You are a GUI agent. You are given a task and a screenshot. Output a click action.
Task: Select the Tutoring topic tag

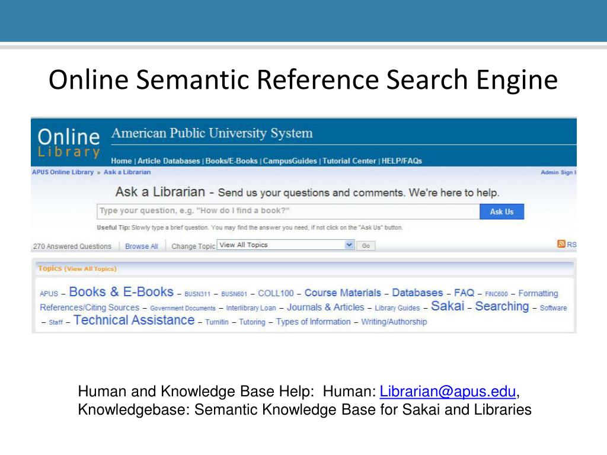point(252,322)
